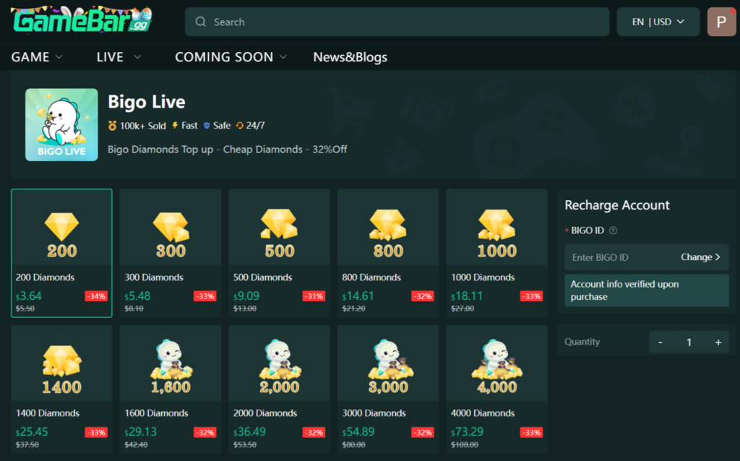Click the BIGO ID help question icon
This screenshot has height=461, width=740.
(613, 231)
